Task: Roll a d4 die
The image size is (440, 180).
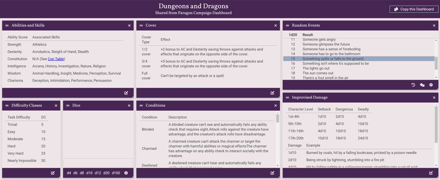Action: coord(69,173)
